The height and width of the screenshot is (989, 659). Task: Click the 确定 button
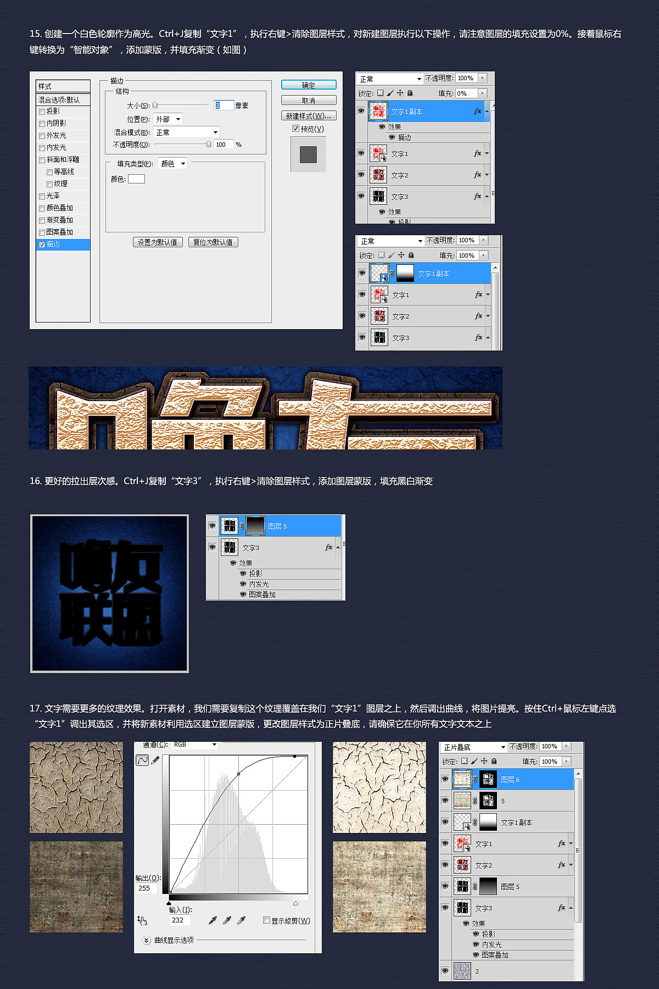pos(309,85)
